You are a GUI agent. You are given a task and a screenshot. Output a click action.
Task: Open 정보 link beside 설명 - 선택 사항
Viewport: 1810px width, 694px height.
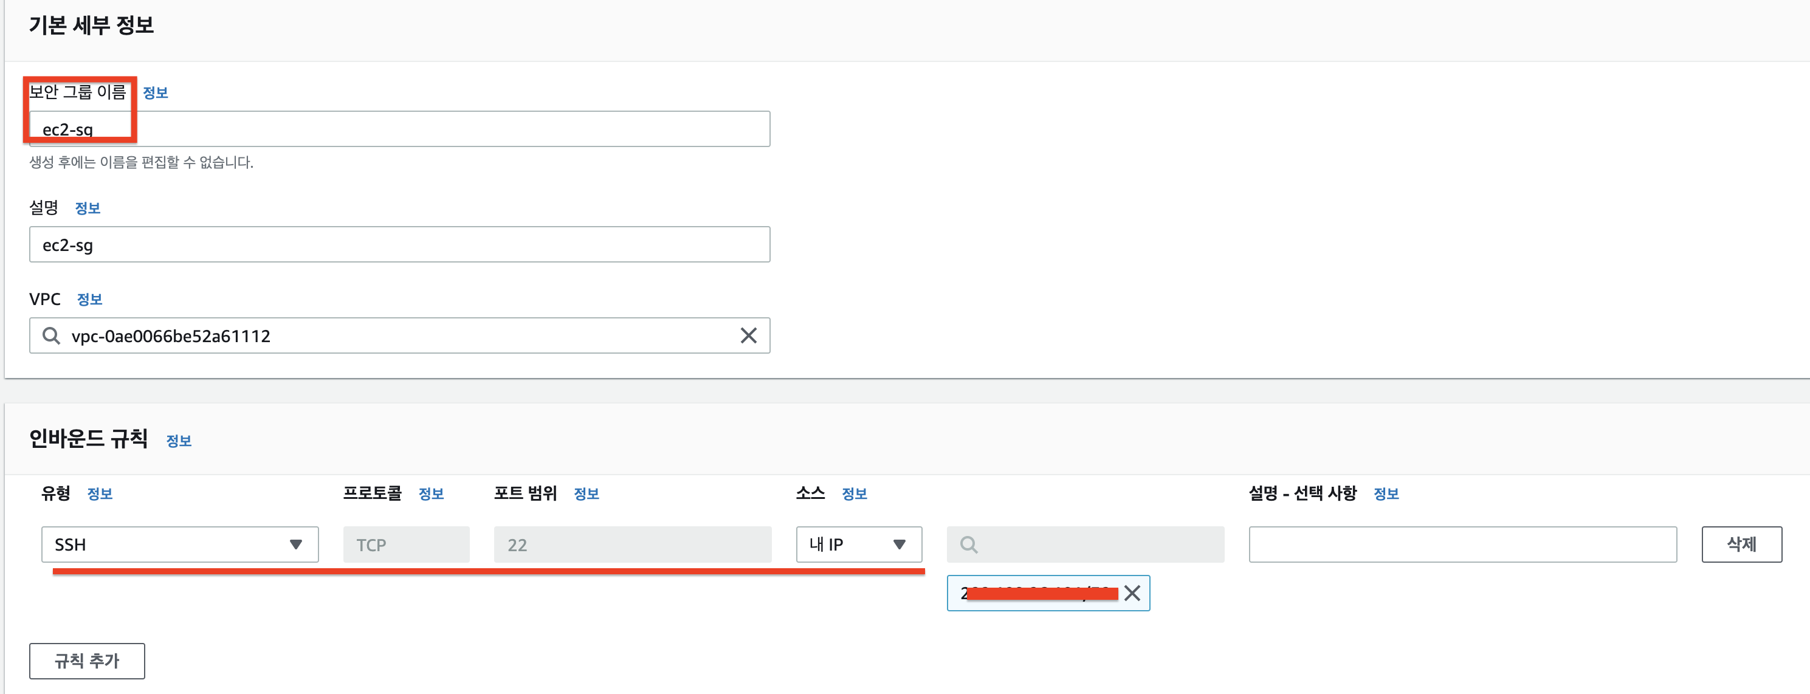[x=1386, y=494]
